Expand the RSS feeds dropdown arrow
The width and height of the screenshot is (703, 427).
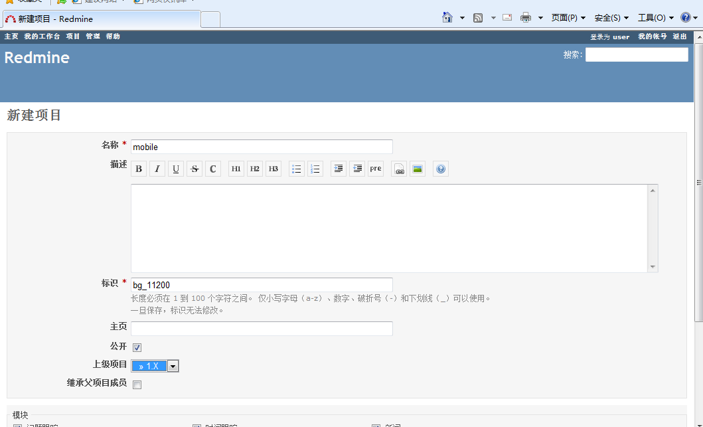tap(493, 18)
